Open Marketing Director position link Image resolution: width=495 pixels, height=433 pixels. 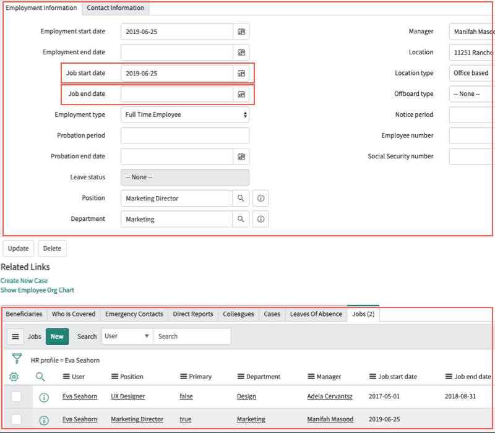(x=137, y=419)
